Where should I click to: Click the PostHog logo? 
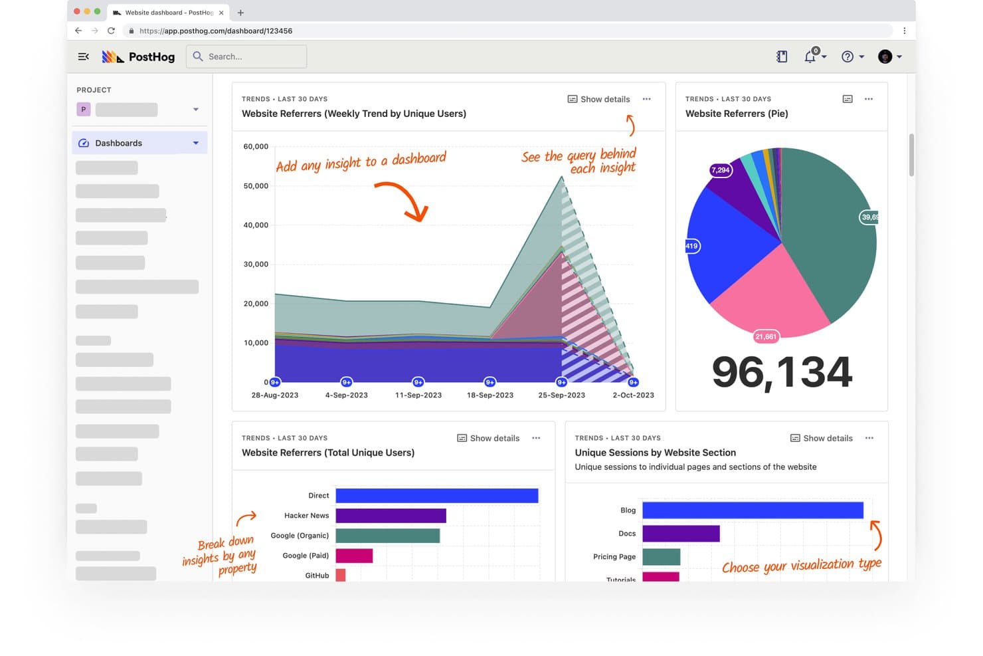pos(138,56)
